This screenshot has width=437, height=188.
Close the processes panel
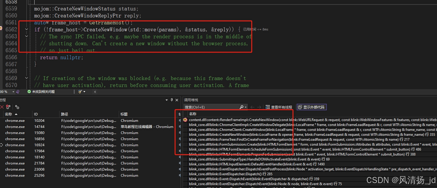tap(177, 100)
